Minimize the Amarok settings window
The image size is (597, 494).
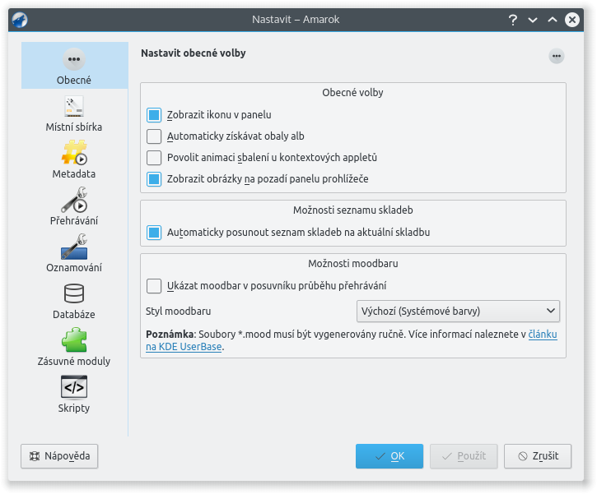533,20
